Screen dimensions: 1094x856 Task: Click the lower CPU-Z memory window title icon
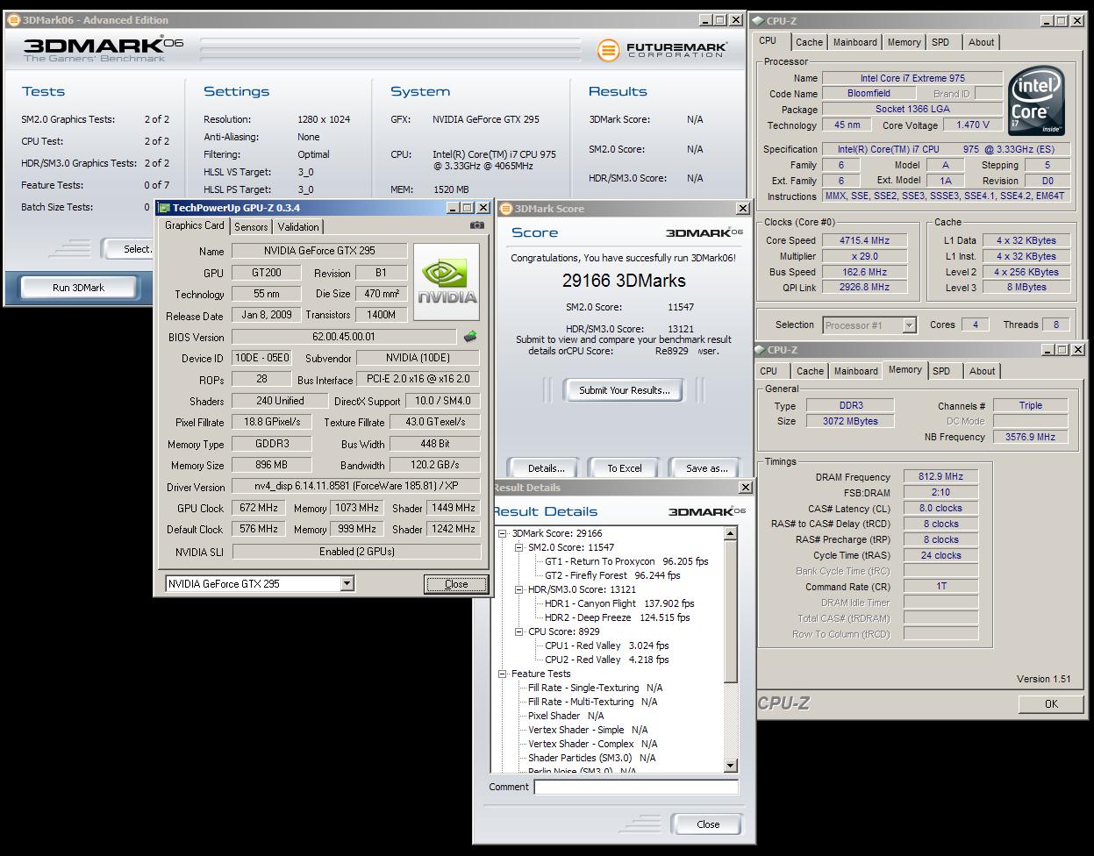click(x=760, y=350)
